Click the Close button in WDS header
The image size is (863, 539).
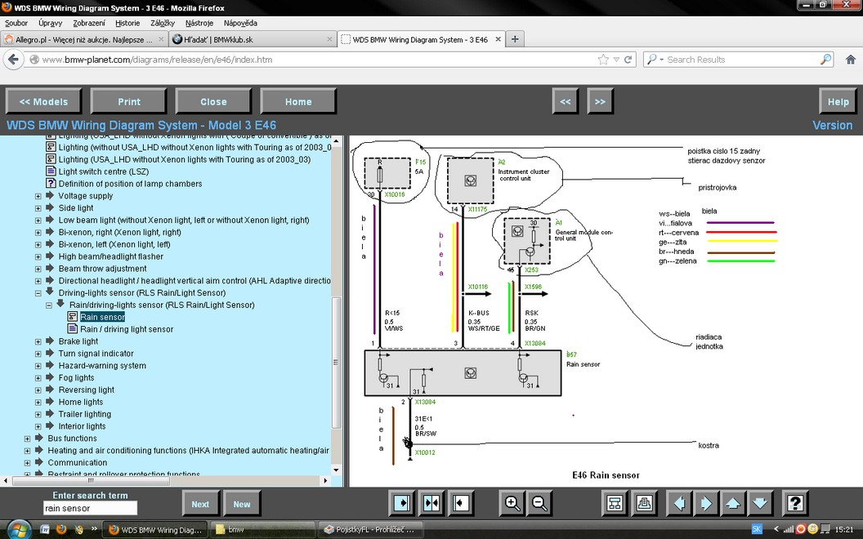pyautogui.click(x=213, y=101)
